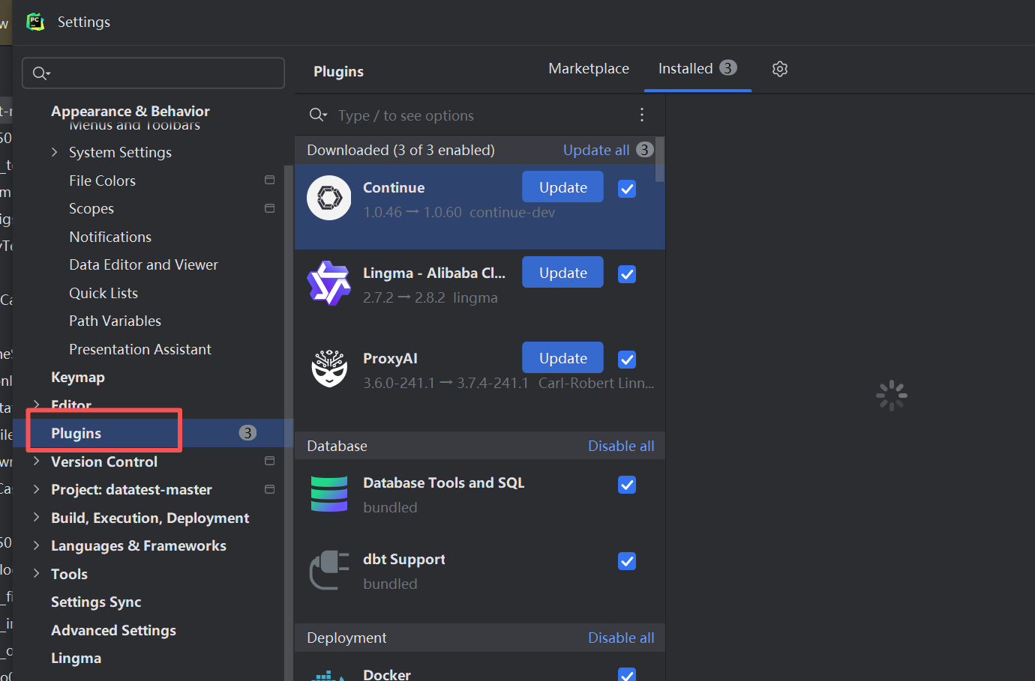Click the settings search magnifier icon
Viewport: 1035px width, 681px height.
(x=41, y=73)
